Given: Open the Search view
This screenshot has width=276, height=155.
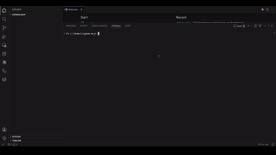Looking at the screenshot, I should [4, 19].
